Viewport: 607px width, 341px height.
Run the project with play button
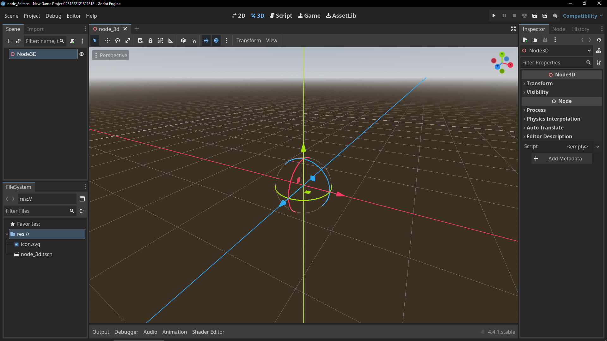point(494,15)
